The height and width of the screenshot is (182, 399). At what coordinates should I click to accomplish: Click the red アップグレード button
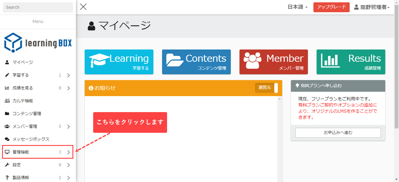click(x=331, y=7)
